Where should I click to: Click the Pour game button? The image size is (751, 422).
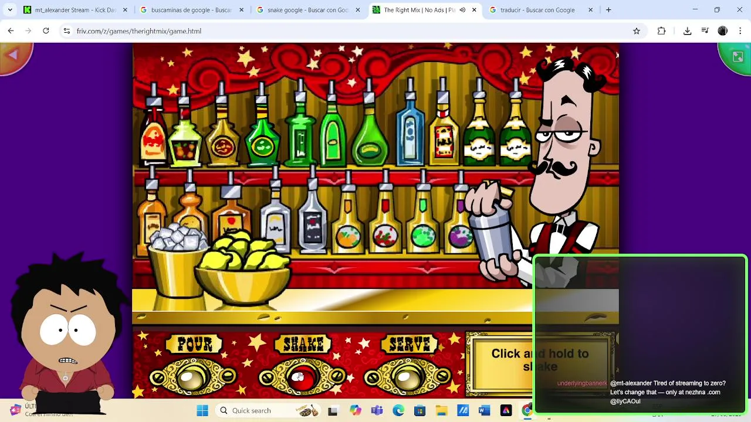pyautogui.click(x=192, y=379)
